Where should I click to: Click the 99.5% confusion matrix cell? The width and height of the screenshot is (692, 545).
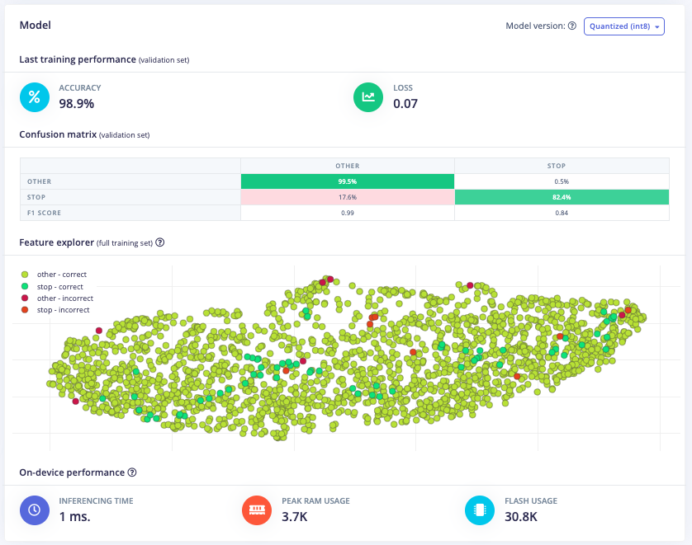(347, 181)
